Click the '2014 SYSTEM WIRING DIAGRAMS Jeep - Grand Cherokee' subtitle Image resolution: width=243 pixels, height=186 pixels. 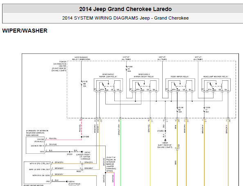[125, 18]
